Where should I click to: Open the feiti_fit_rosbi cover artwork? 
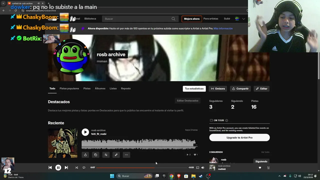[x=63, y=143]
